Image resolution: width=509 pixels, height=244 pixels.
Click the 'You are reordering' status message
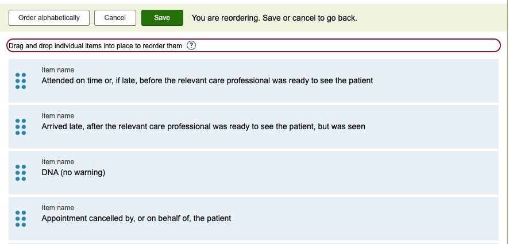274,18
